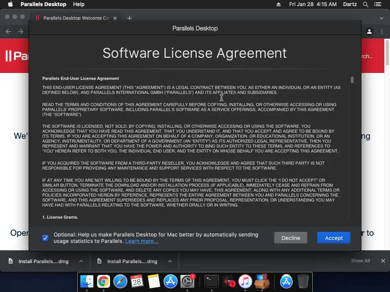Screen dimensions: 390x292
Task: Click Show All downloads
Action: point(360,261)
